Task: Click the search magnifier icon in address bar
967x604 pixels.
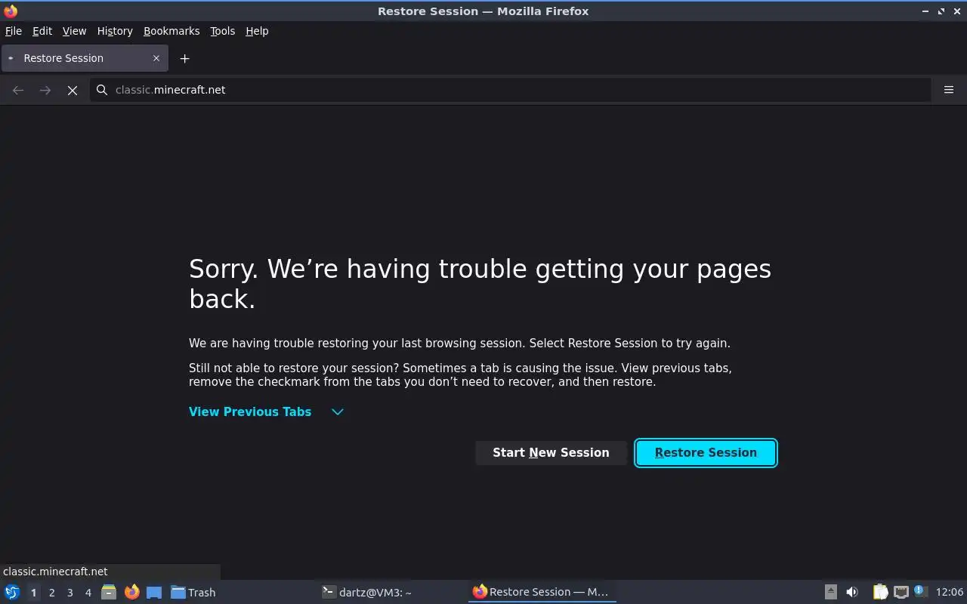Action: click(x=102, y=90)
